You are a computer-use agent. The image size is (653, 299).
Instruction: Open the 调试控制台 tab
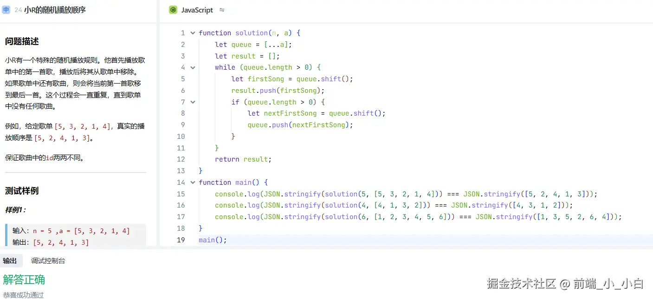click(x=48, y=261)
